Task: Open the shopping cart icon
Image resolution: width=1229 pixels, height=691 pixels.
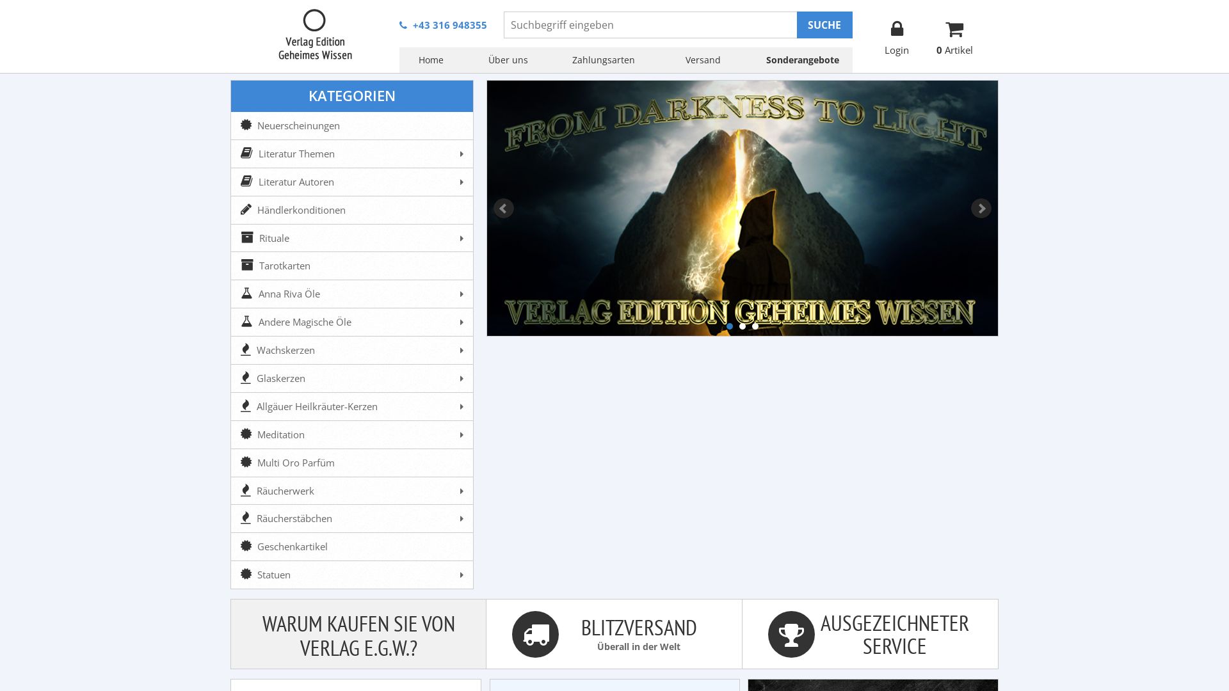Action: click(954, 29)
